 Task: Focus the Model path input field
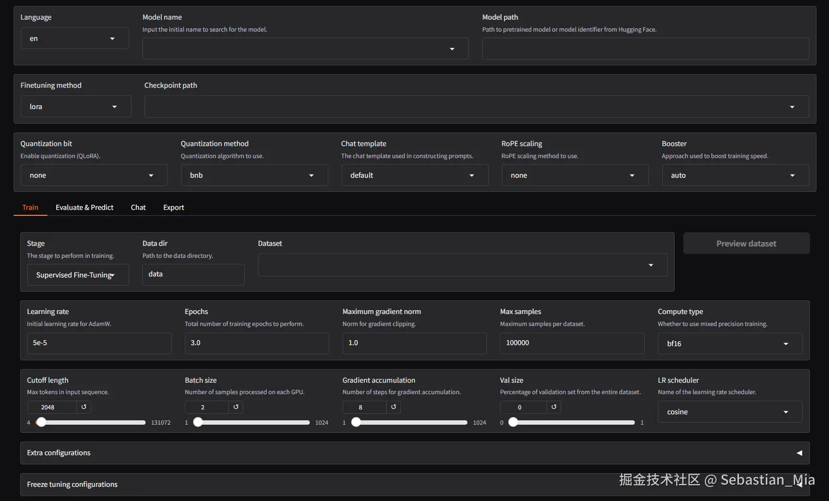[x=645, y=49]
